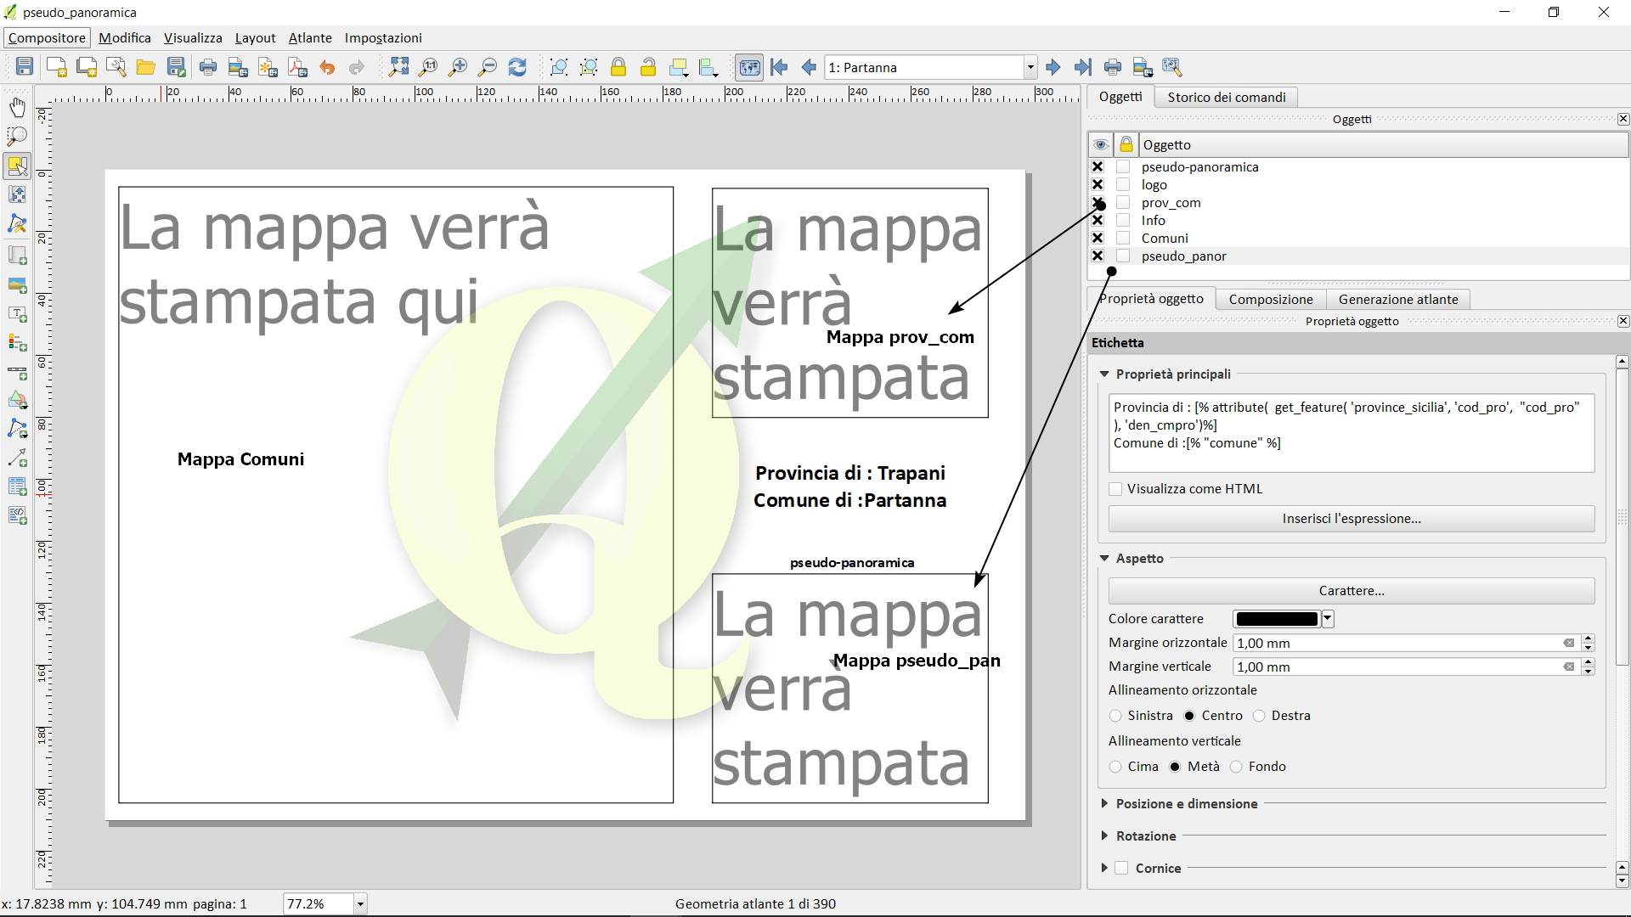This screenshot has width=1631, height=917.
Task: Open the Atlante menu
Action: [x=310, y=38]
